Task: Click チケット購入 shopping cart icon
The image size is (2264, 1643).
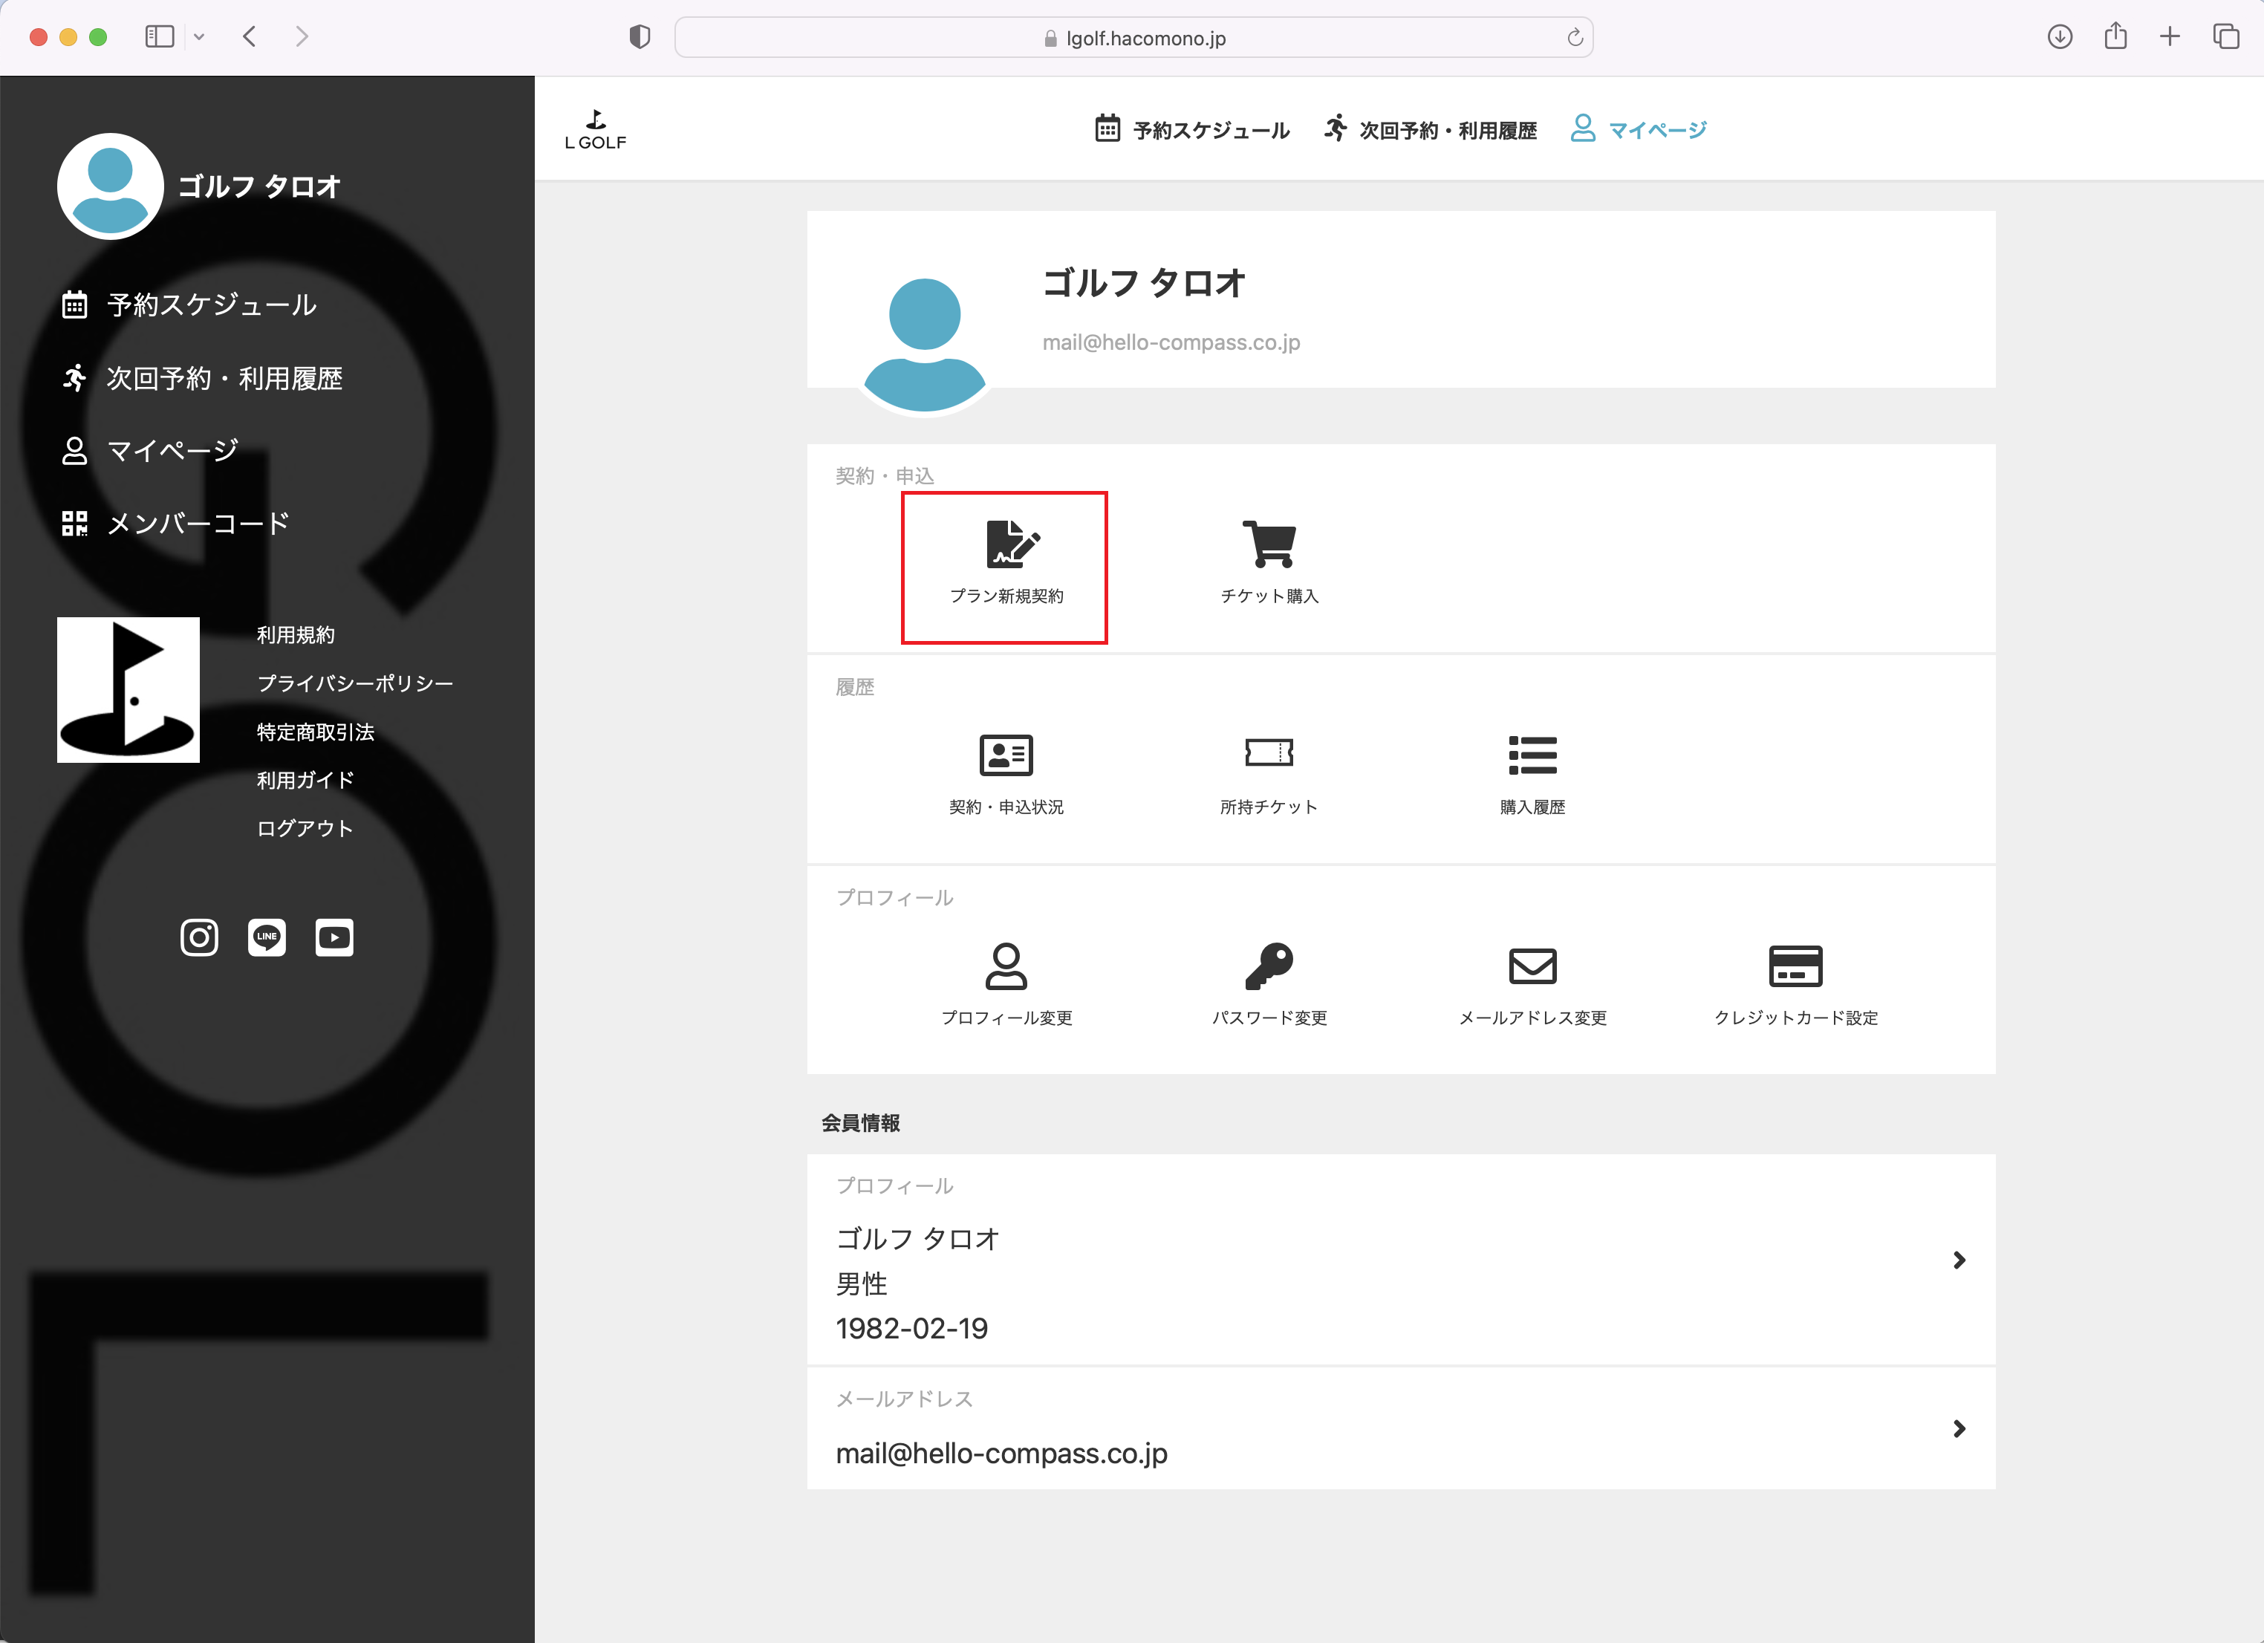Action: (x=1268, y=545)
